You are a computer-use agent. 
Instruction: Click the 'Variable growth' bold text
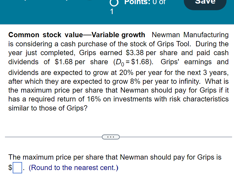tap(118, 35)
